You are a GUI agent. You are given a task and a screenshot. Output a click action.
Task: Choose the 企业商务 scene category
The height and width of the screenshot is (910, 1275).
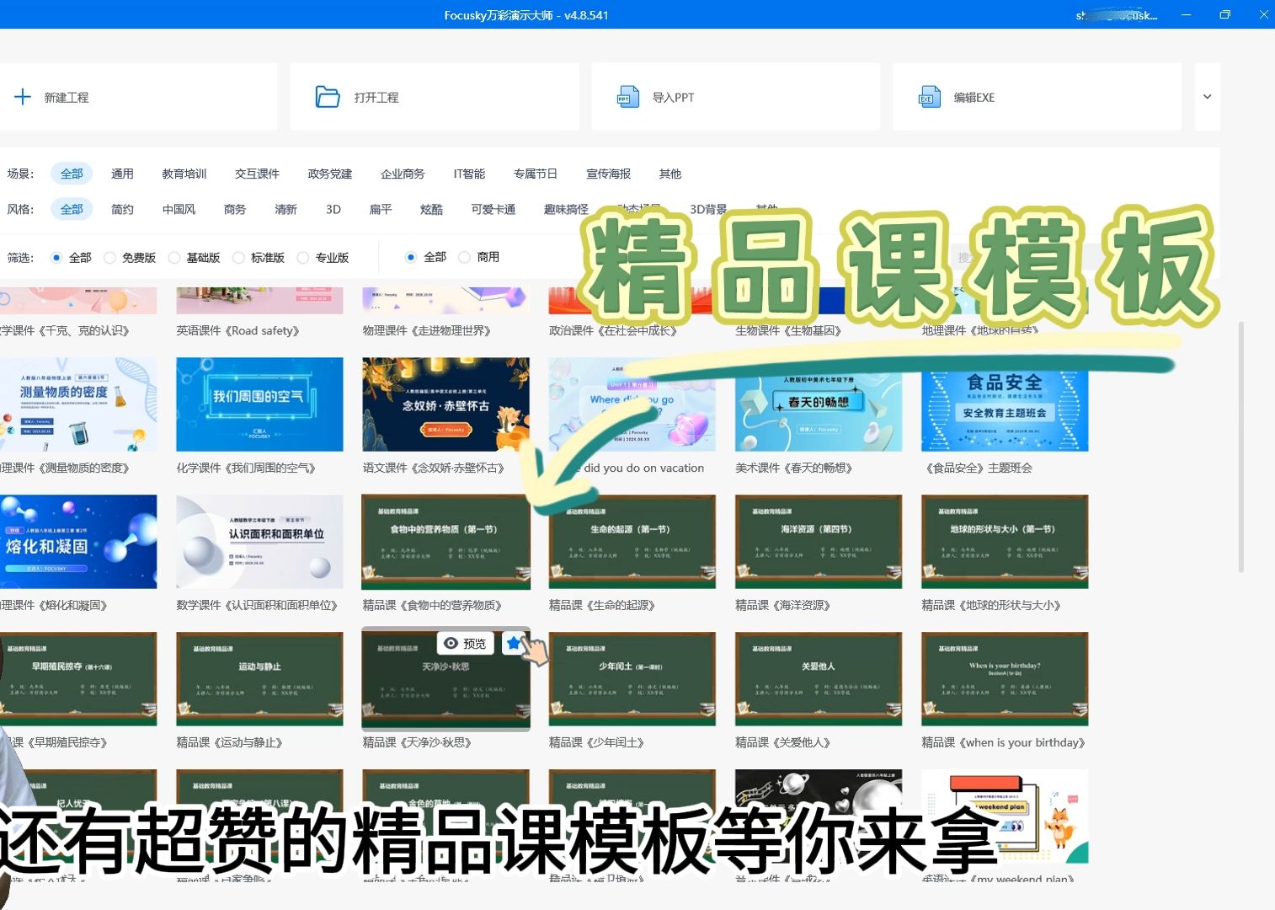pos(403,174)
